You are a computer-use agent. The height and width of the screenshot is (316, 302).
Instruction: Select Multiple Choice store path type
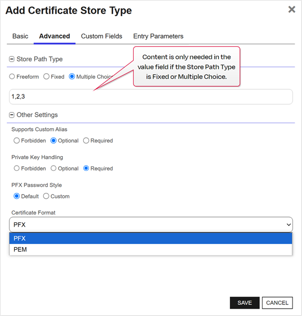(72, 77)
